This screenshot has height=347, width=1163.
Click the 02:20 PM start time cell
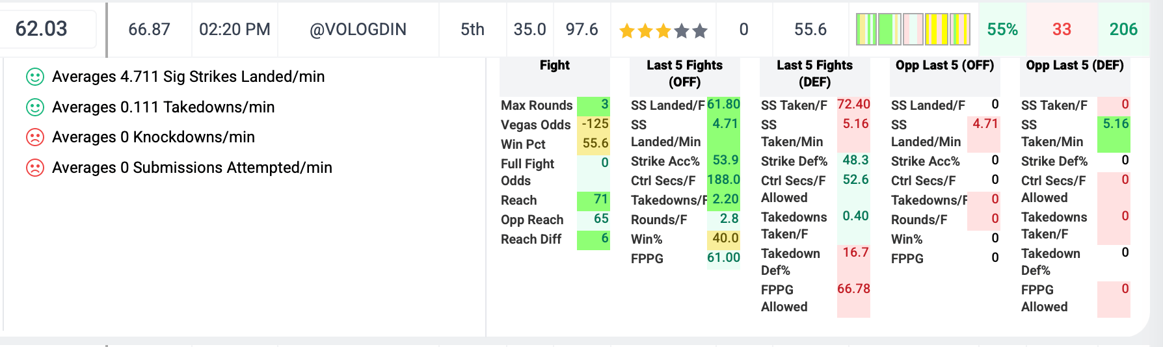tap(234, 29)
